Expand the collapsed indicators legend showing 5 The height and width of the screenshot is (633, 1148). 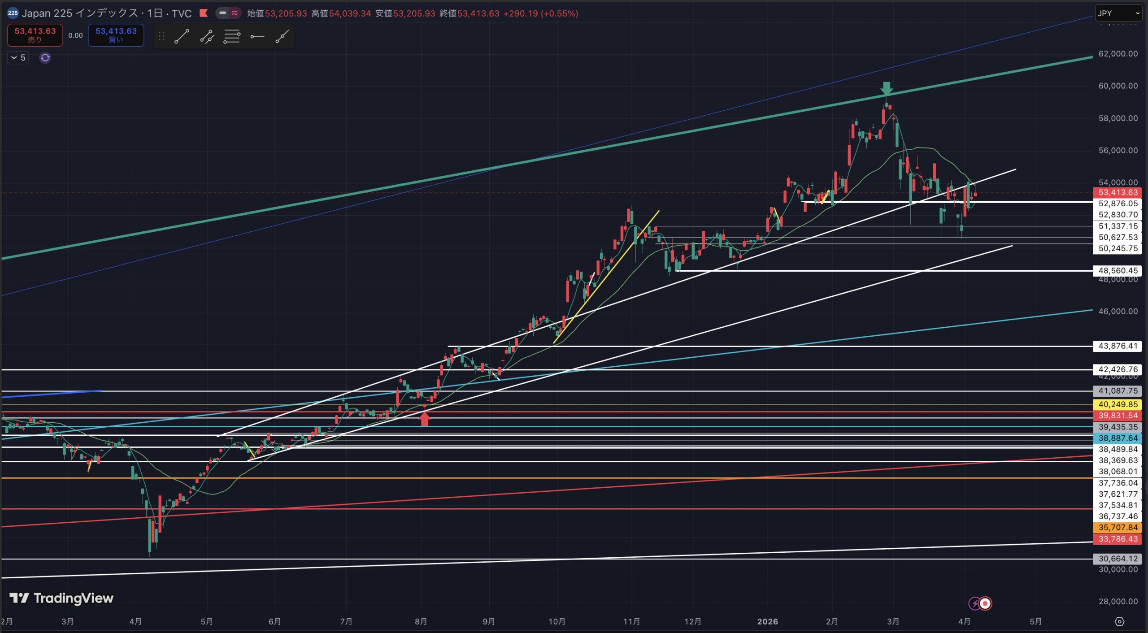[x=18, y=58]
